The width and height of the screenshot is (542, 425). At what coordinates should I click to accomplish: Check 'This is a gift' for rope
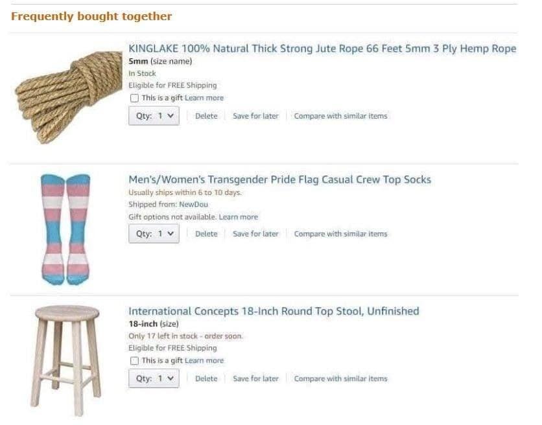click(x=134, y=98)
